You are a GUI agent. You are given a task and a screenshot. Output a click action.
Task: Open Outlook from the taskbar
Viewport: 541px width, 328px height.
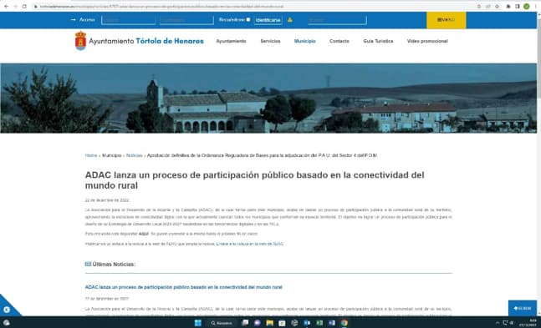point(307,323)
